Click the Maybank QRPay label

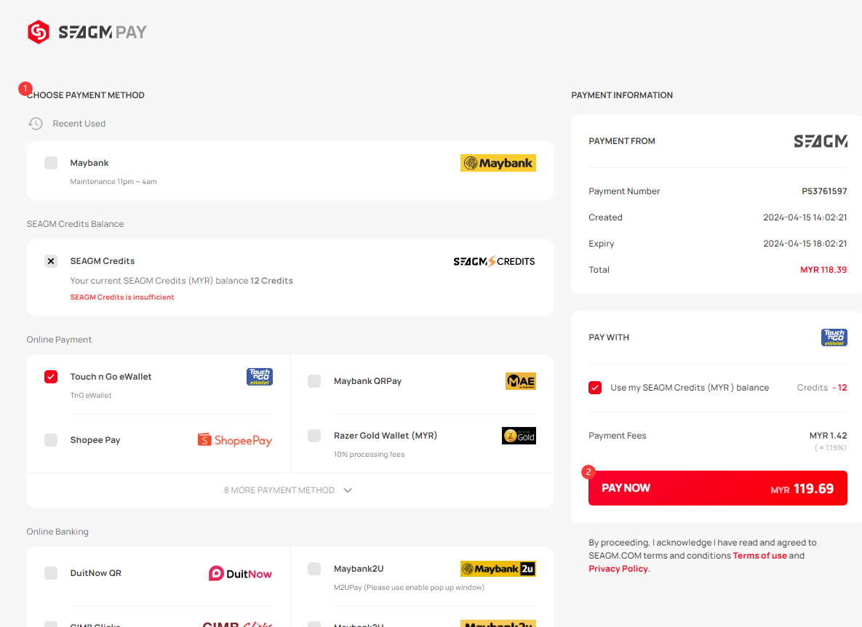368,381
